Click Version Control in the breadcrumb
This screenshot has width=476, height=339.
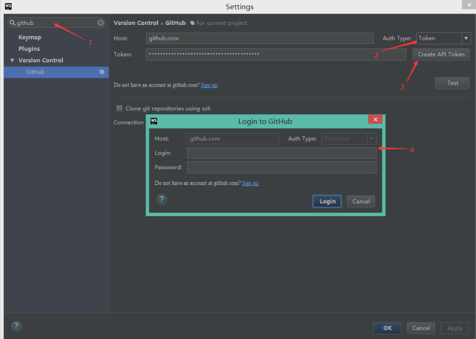(136, 23)
